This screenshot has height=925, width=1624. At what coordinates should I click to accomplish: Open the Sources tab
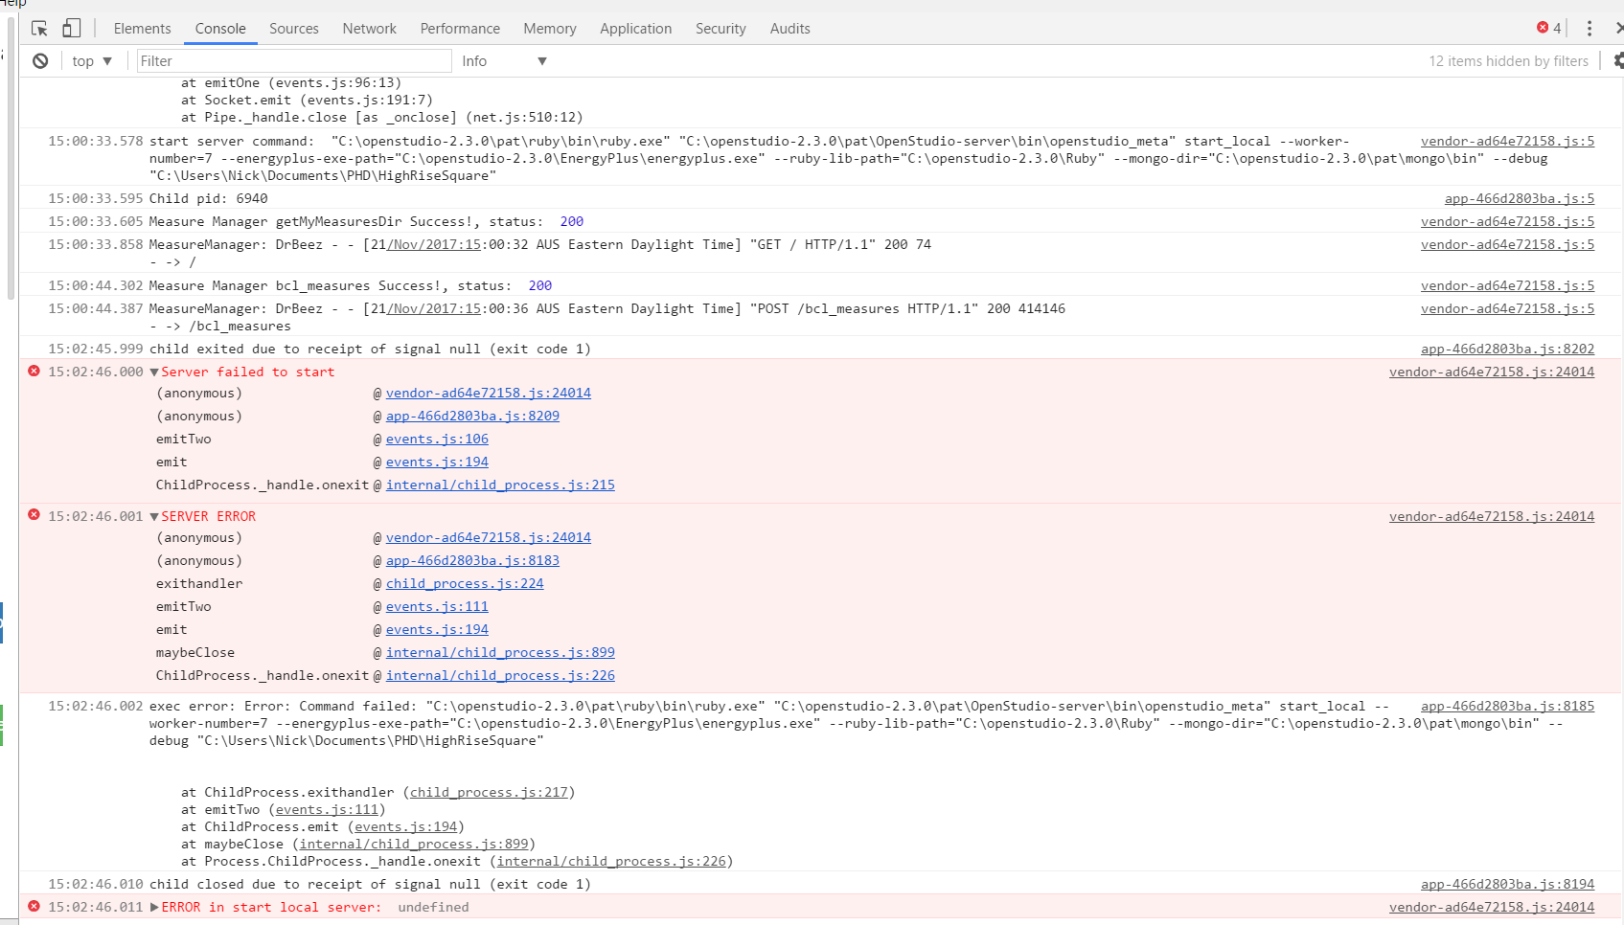click(x=293, y=28)
